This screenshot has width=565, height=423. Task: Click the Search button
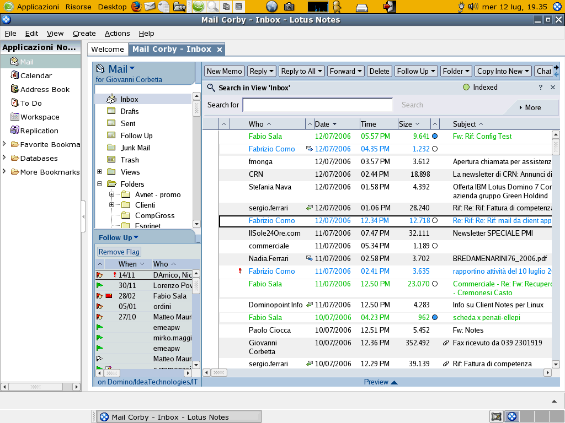[x=412, y=105]
